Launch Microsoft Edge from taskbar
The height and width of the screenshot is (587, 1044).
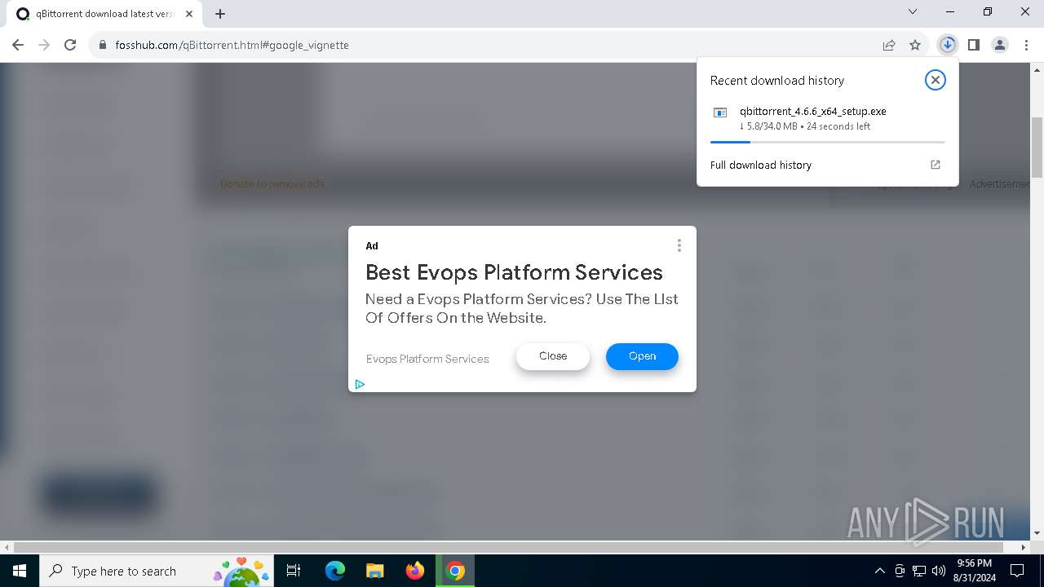[x=335, y=571]
